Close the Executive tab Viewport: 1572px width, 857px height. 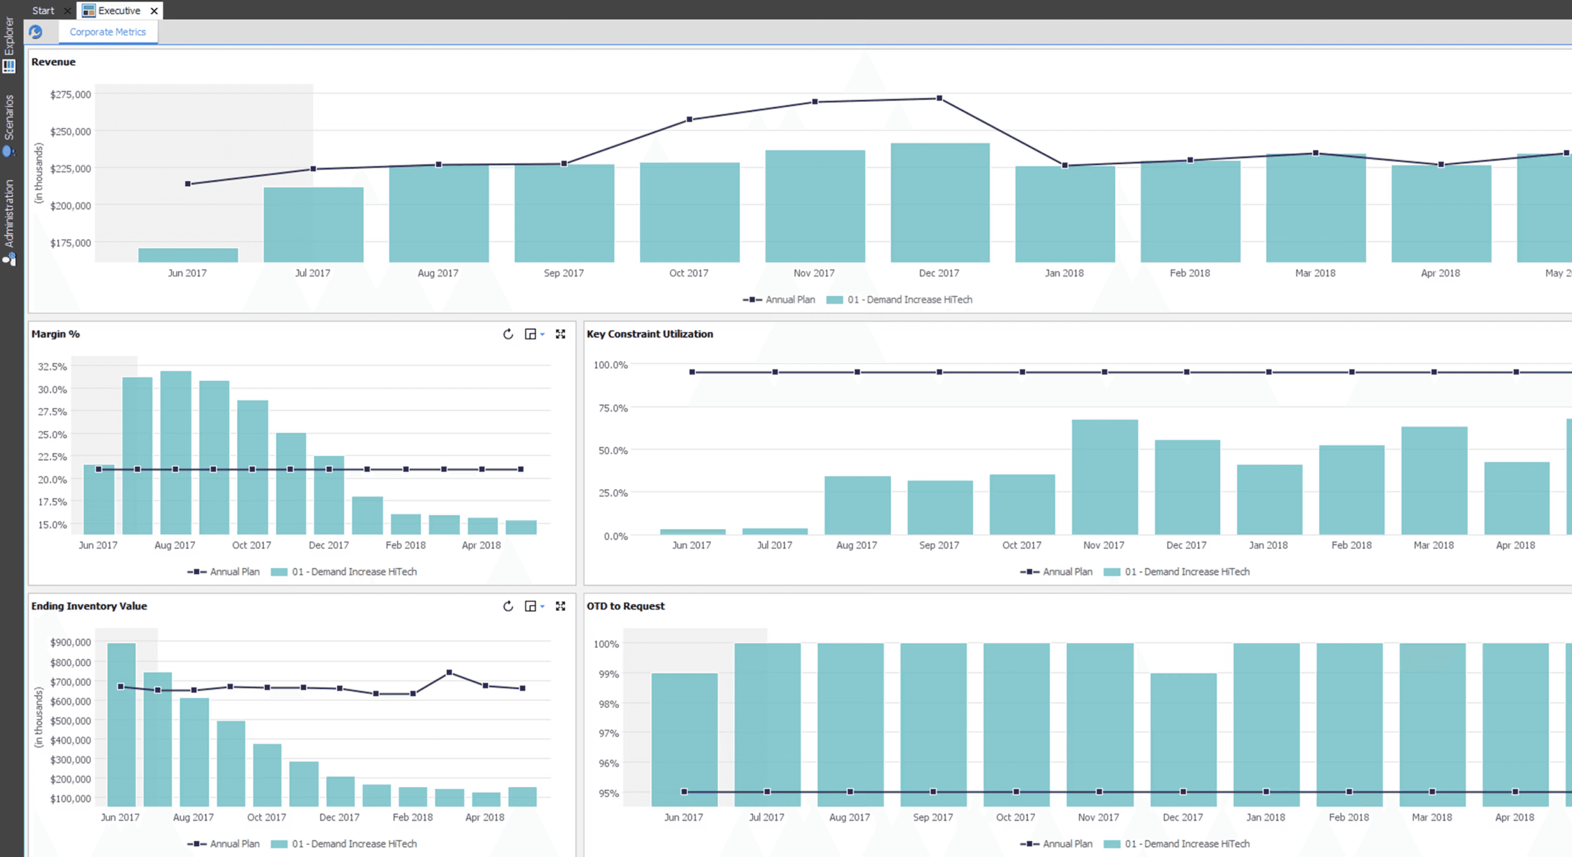click(x=154, y=10)
